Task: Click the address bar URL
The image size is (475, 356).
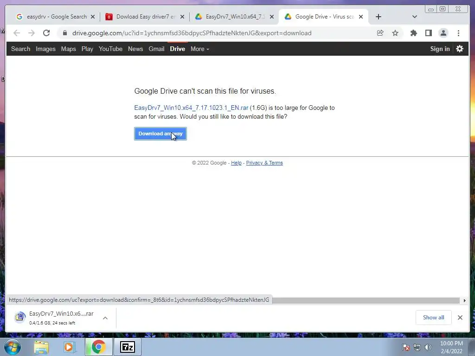Action: pyautogui.click(x=192, y=33)
